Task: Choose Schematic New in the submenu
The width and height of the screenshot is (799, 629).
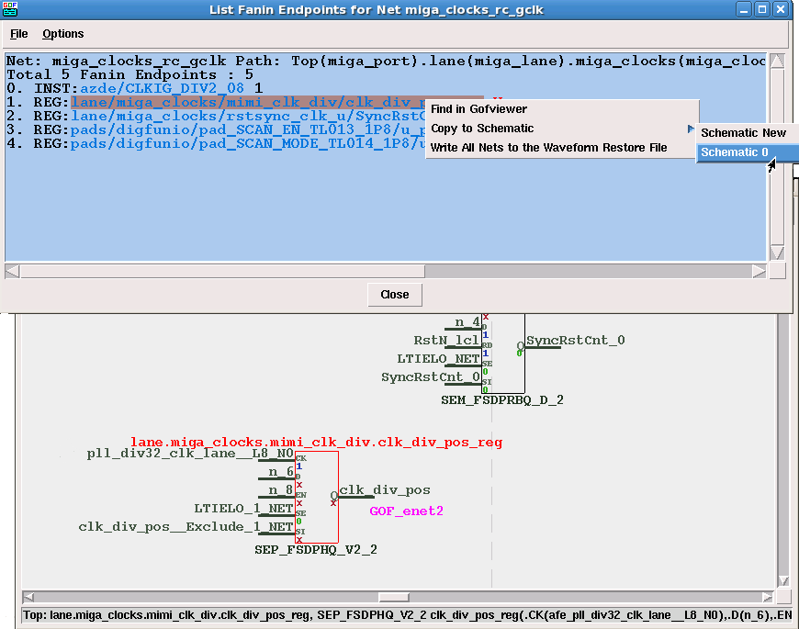Action: 743,133
